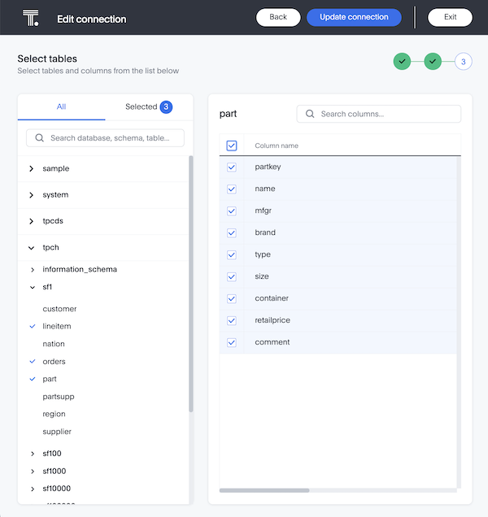Click the table list vertical scrollbar
This screenshot has width=488, height=517.
190,284
